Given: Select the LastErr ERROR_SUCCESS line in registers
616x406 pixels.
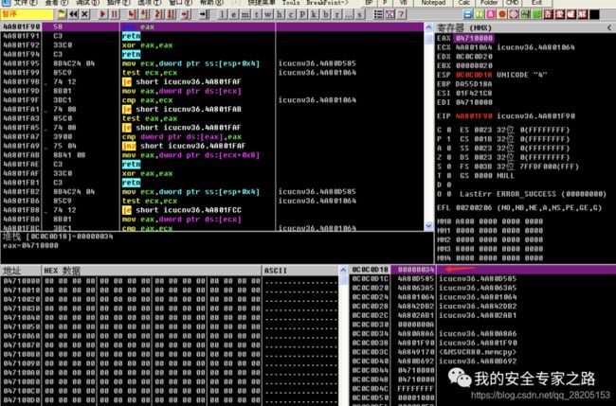Looking at the screenshot, I should click(534, 194).
